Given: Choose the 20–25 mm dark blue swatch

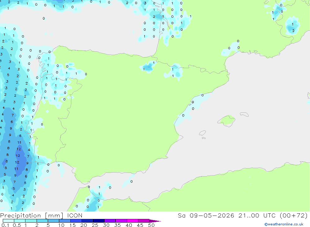Looking at the screenshot, I should (87, 221).
